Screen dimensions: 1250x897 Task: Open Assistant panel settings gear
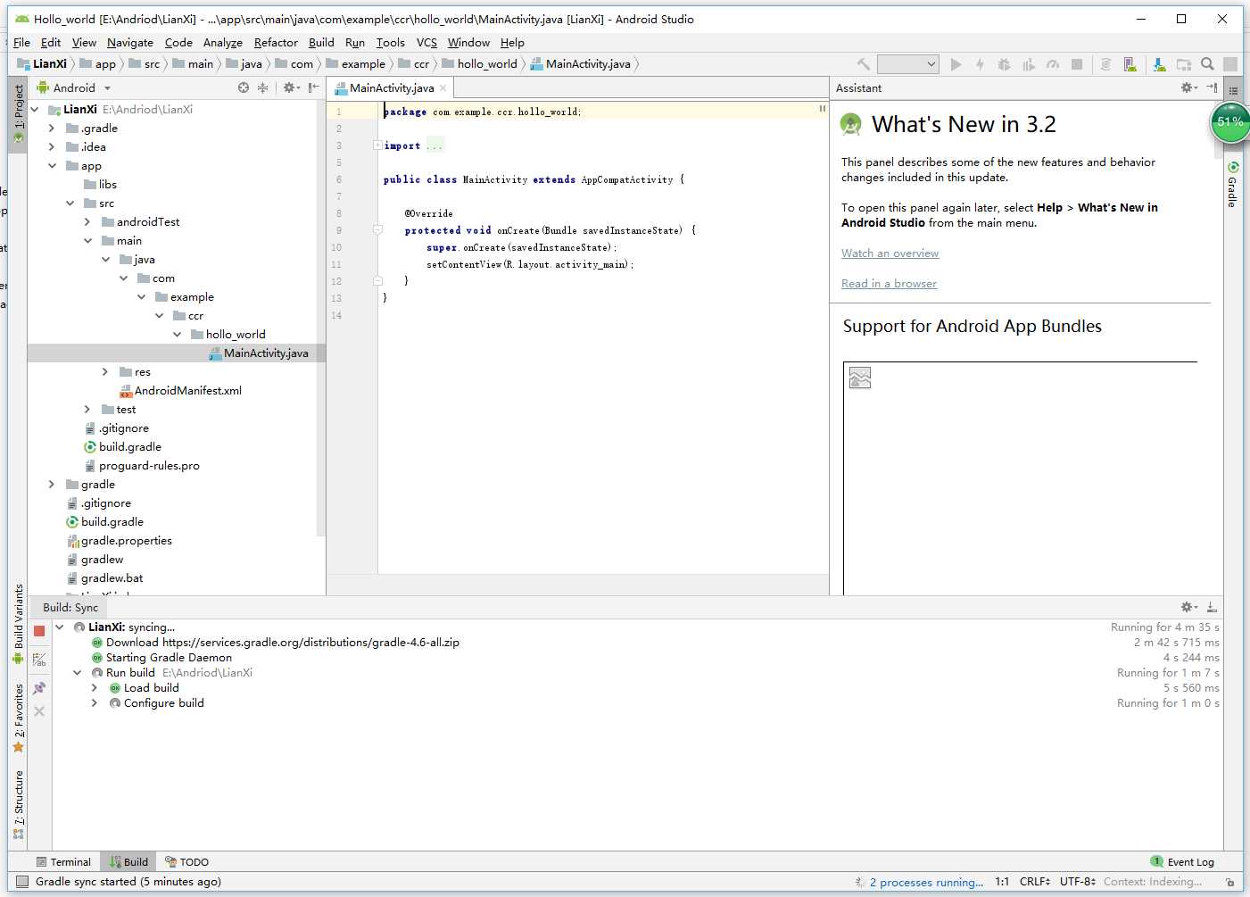point(1189,87)
